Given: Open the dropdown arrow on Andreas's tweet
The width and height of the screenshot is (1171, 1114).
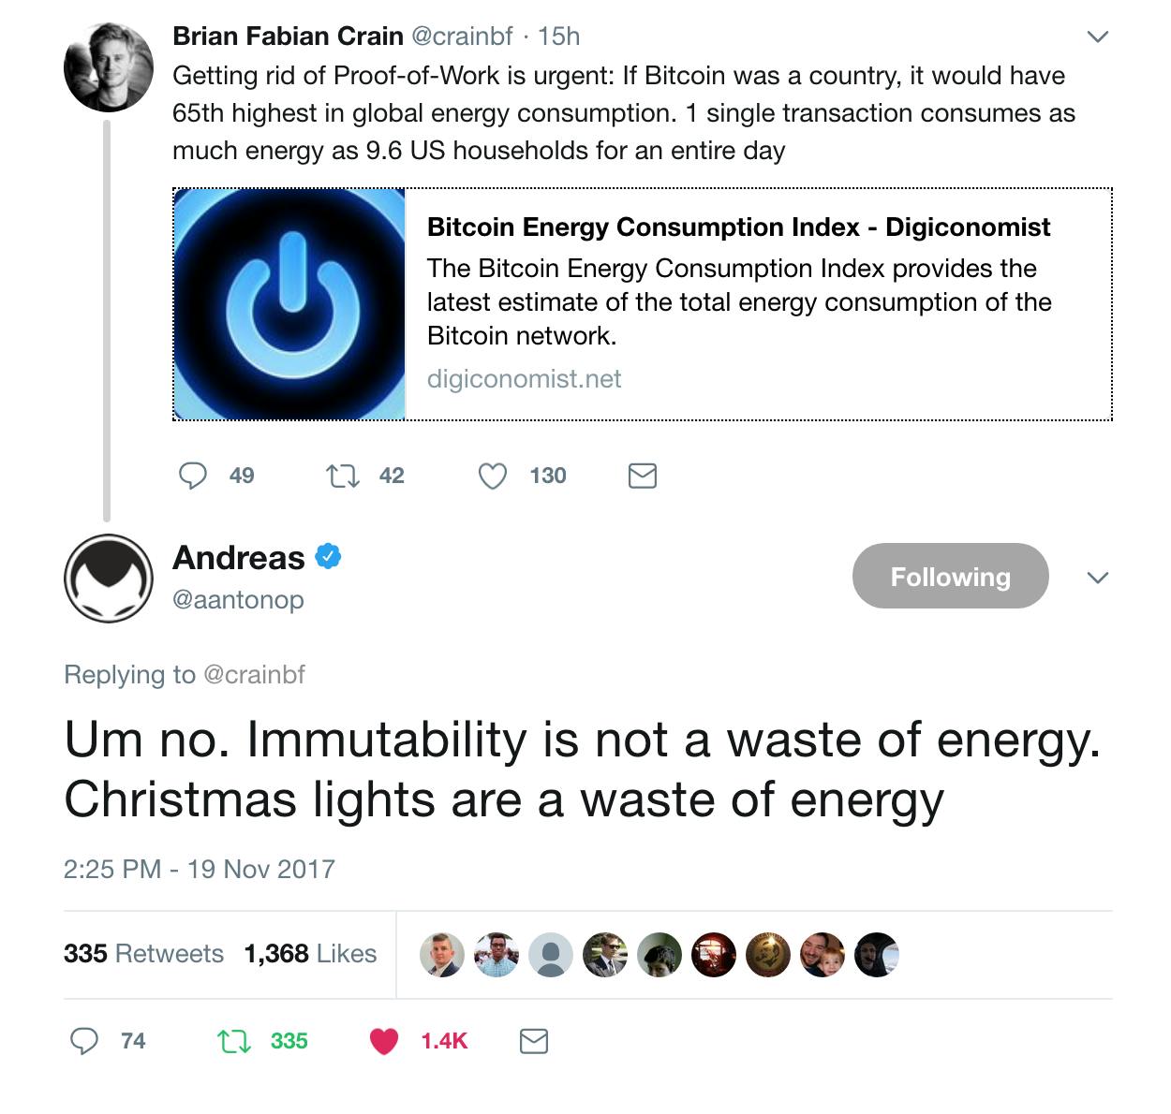Looking at the screenshot, I should click(1098, 578).
